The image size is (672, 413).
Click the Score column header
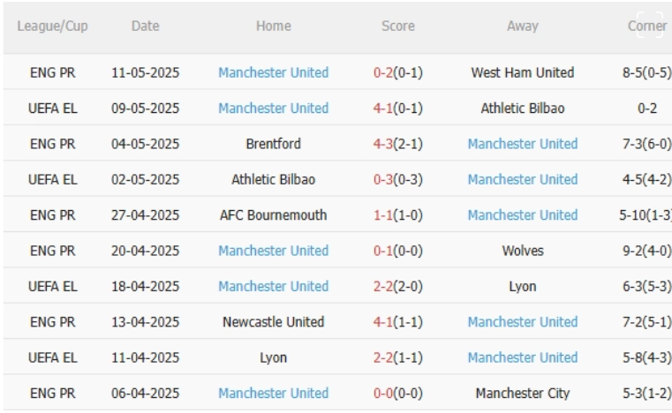click(x=398, y=26)
